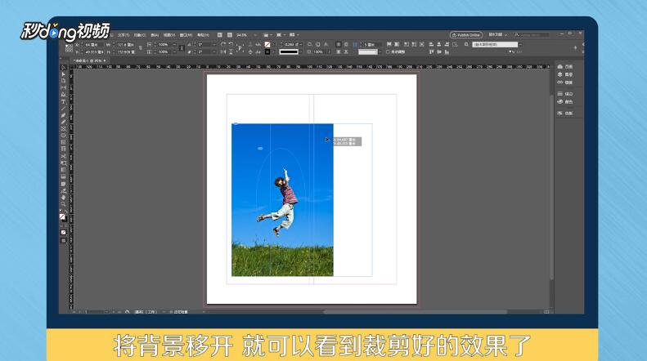Select the Free Transform tool
Screen dimensions: 647x361
point(63,163)
